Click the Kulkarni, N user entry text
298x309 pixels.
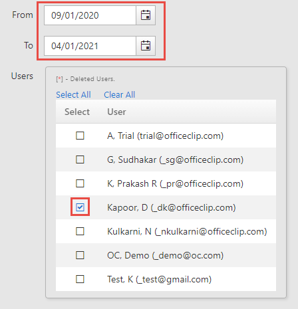click(187, 232)
